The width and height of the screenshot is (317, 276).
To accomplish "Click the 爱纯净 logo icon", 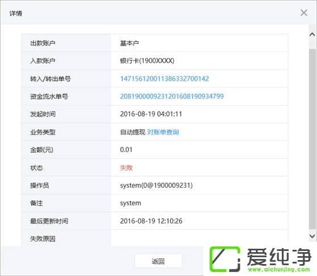I will click(x=225, y=259).
